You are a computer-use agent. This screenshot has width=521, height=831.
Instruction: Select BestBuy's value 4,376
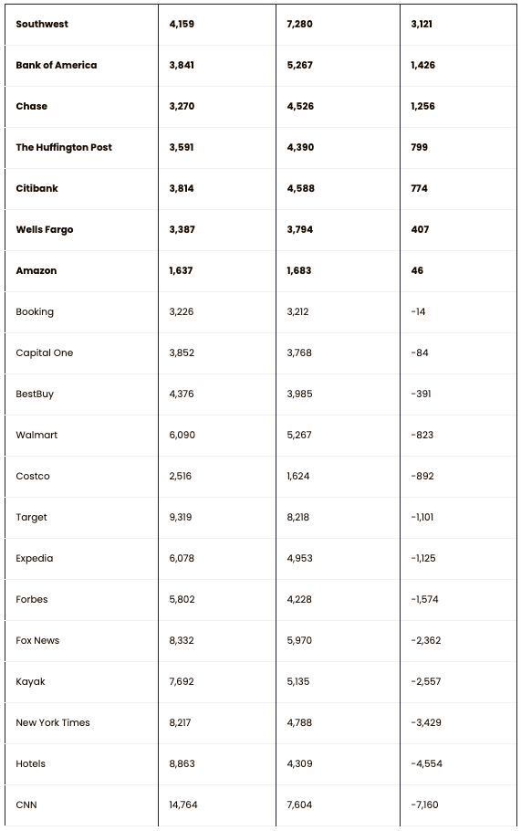click(182, 394)
